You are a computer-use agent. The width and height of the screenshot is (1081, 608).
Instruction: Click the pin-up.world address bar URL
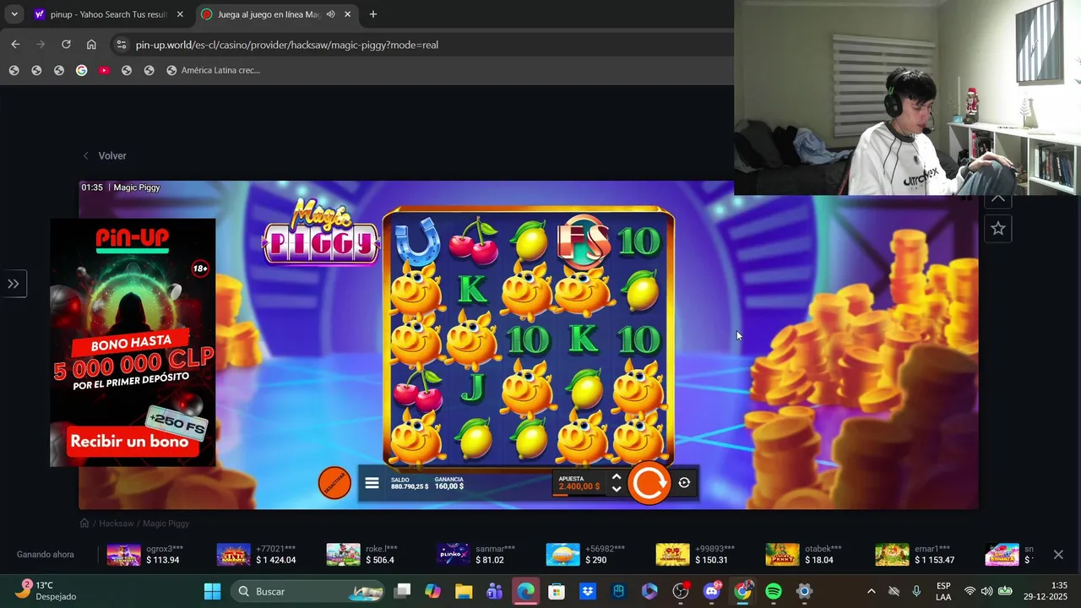pyautogui.click(x=287, y=45)
